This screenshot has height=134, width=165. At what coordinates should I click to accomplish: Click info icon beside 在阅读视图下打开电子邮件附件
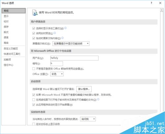click(98, 99)
